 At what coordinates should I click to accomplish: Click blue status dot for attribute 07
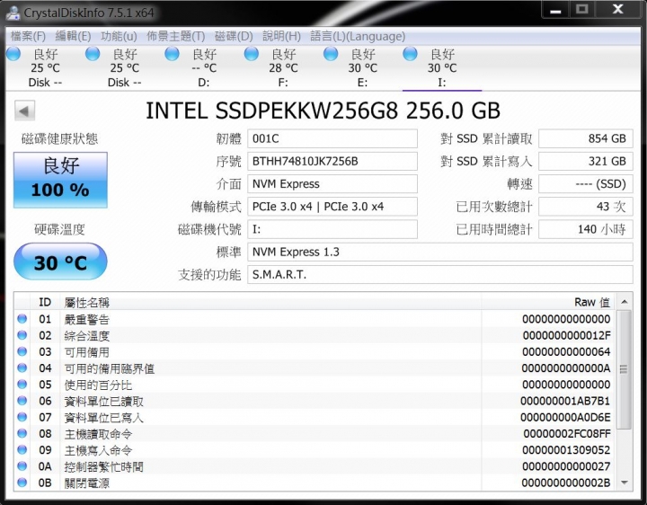pos(22,417)
